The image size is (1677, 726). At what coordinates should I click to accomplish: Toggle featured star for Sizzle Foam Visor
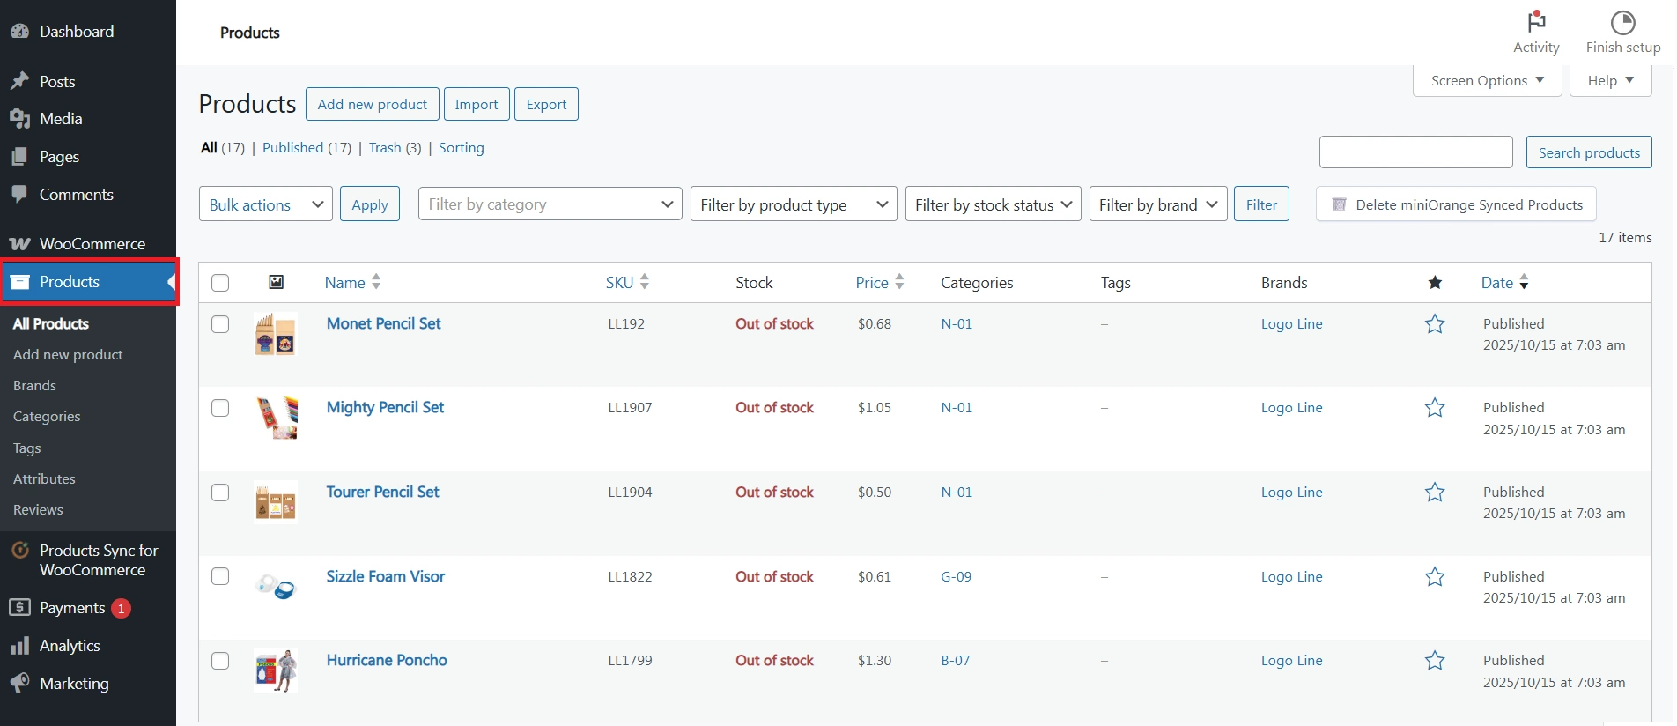(x=1435, y=577)
